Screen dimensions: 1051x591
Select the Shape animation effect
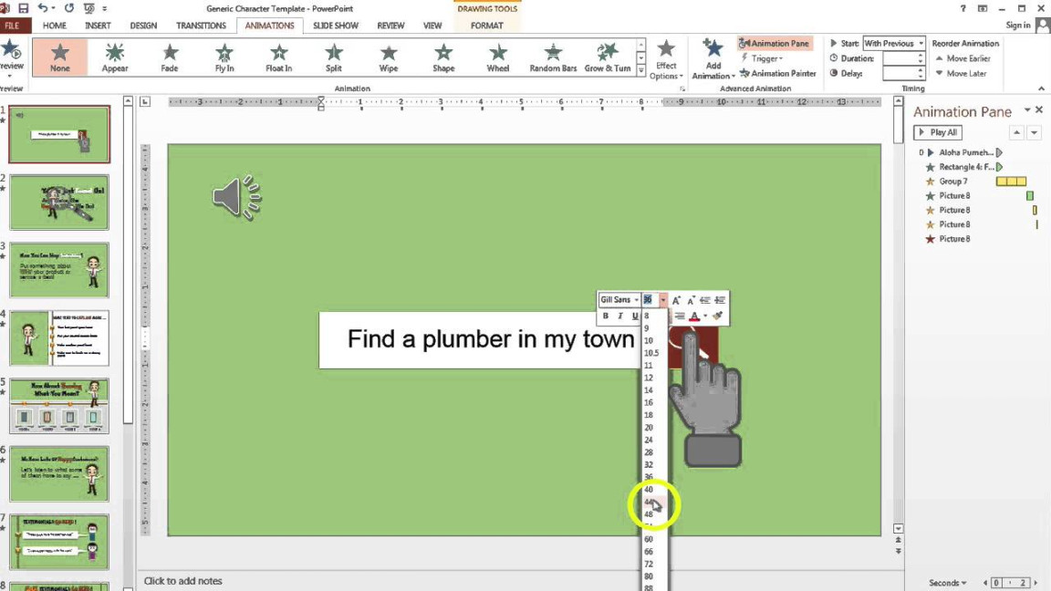click(443, 57)
